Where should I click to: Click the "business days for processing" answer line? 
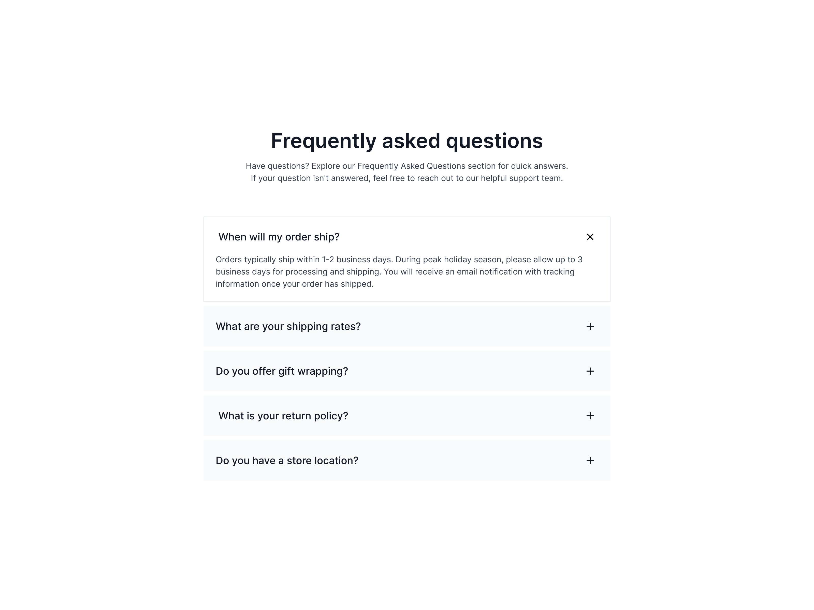point(395,272)
